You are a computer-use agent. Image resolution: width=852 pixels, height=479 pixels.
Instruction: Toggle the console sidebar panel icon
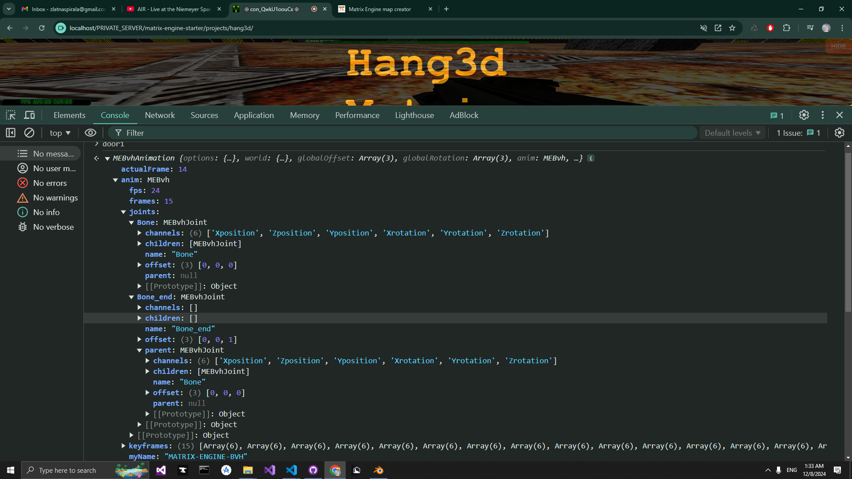[x=11, y=133]
